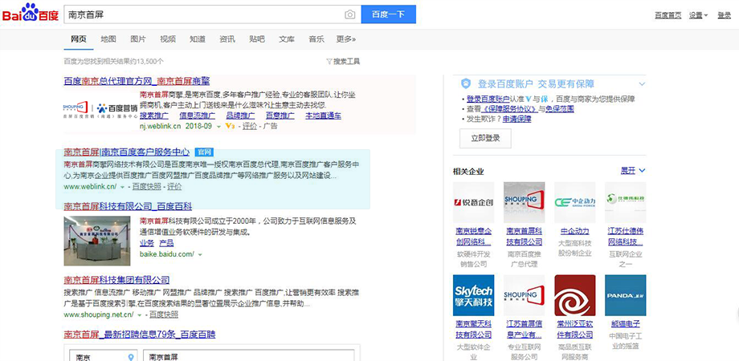The image size is (739, 361).
Task: Open dropdown arrow after nj.weblink.cn 2018-09
Action: 218,127
